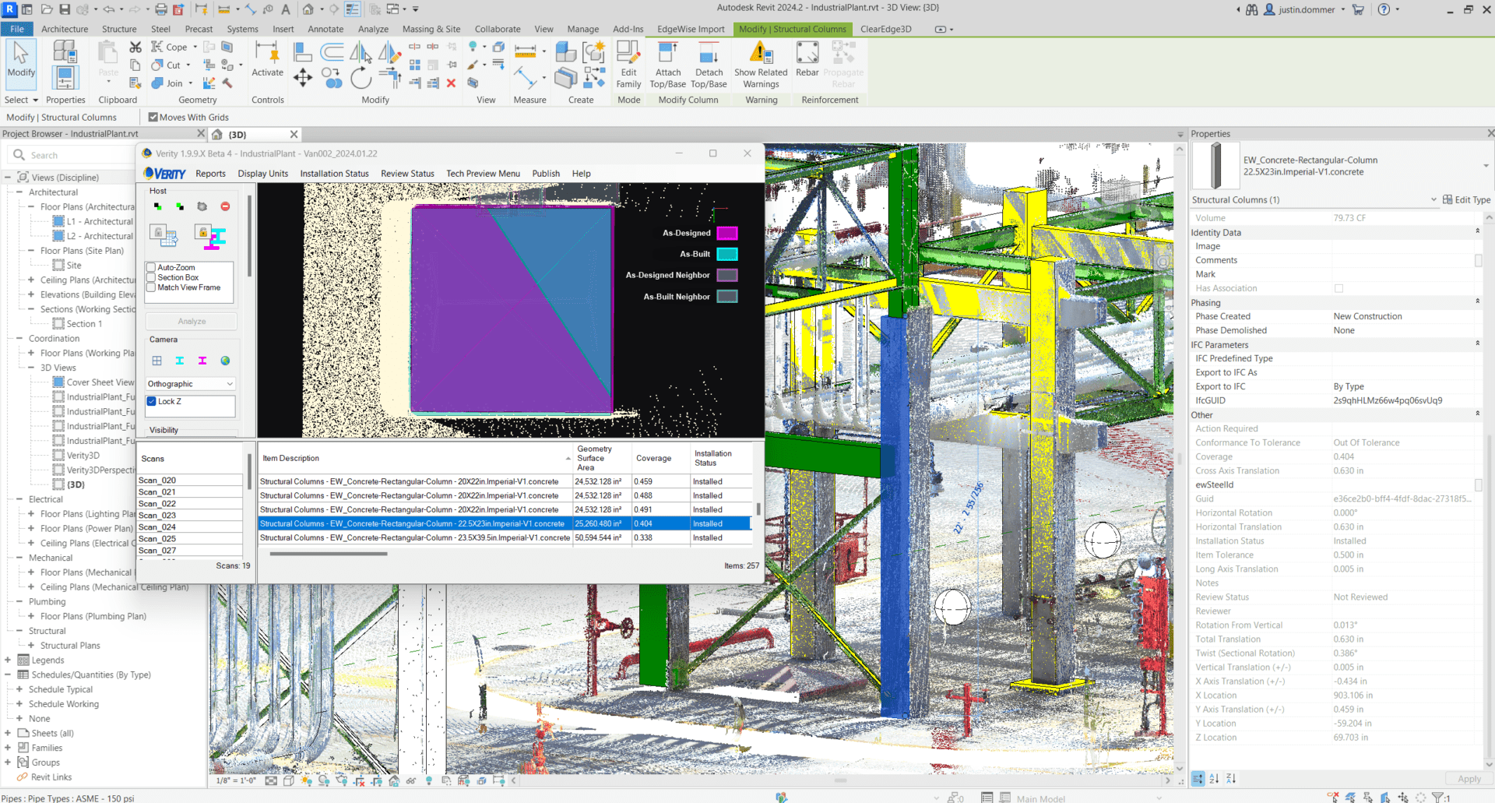
Task: Enable the Section Box checkbox in Verity
Action: click(152, 277)
